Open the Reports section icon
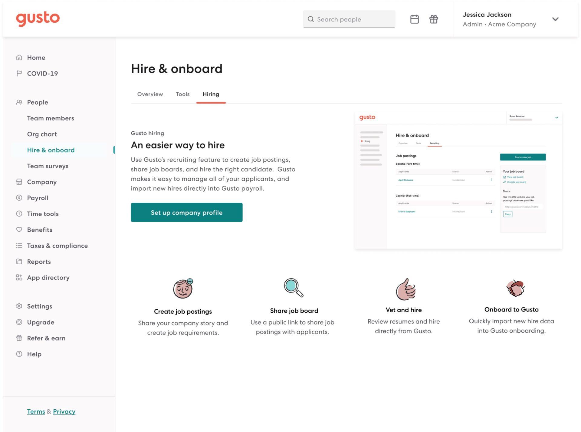 point(19,261)
